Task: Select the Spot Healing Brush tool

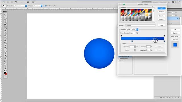Action: pyautogui.click(x=5, y=30)
